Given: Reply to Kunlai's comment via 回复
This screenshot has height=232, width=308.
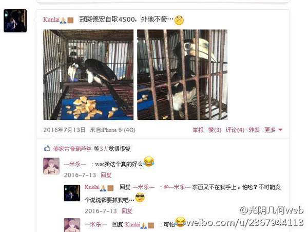Looking at the screenshot, I should [x=127, y=211].
